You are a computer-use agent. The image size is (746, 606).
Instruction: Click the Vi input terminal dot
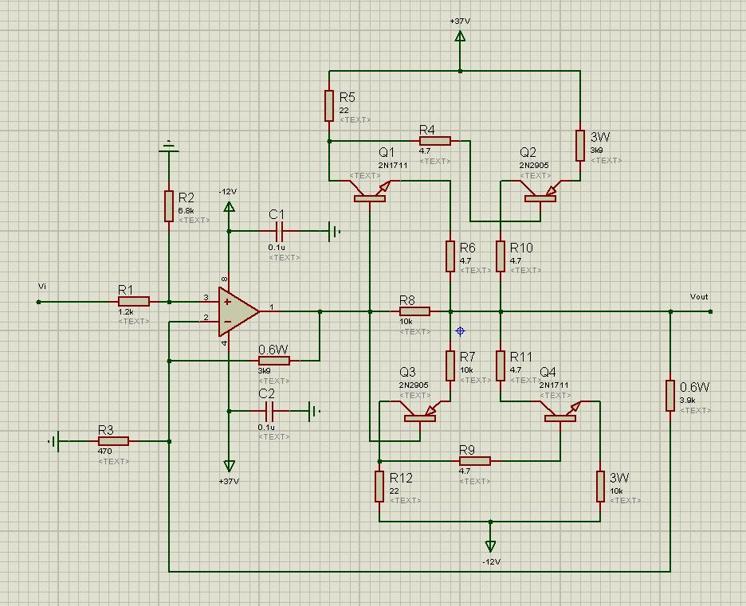[x=38, y=302]
